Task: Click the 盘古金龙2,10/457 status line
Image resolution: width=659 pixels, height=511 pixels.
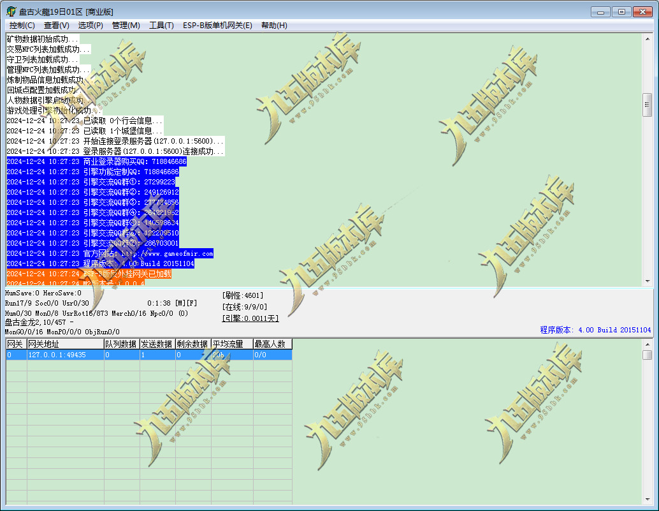Action: click(40, 323)
